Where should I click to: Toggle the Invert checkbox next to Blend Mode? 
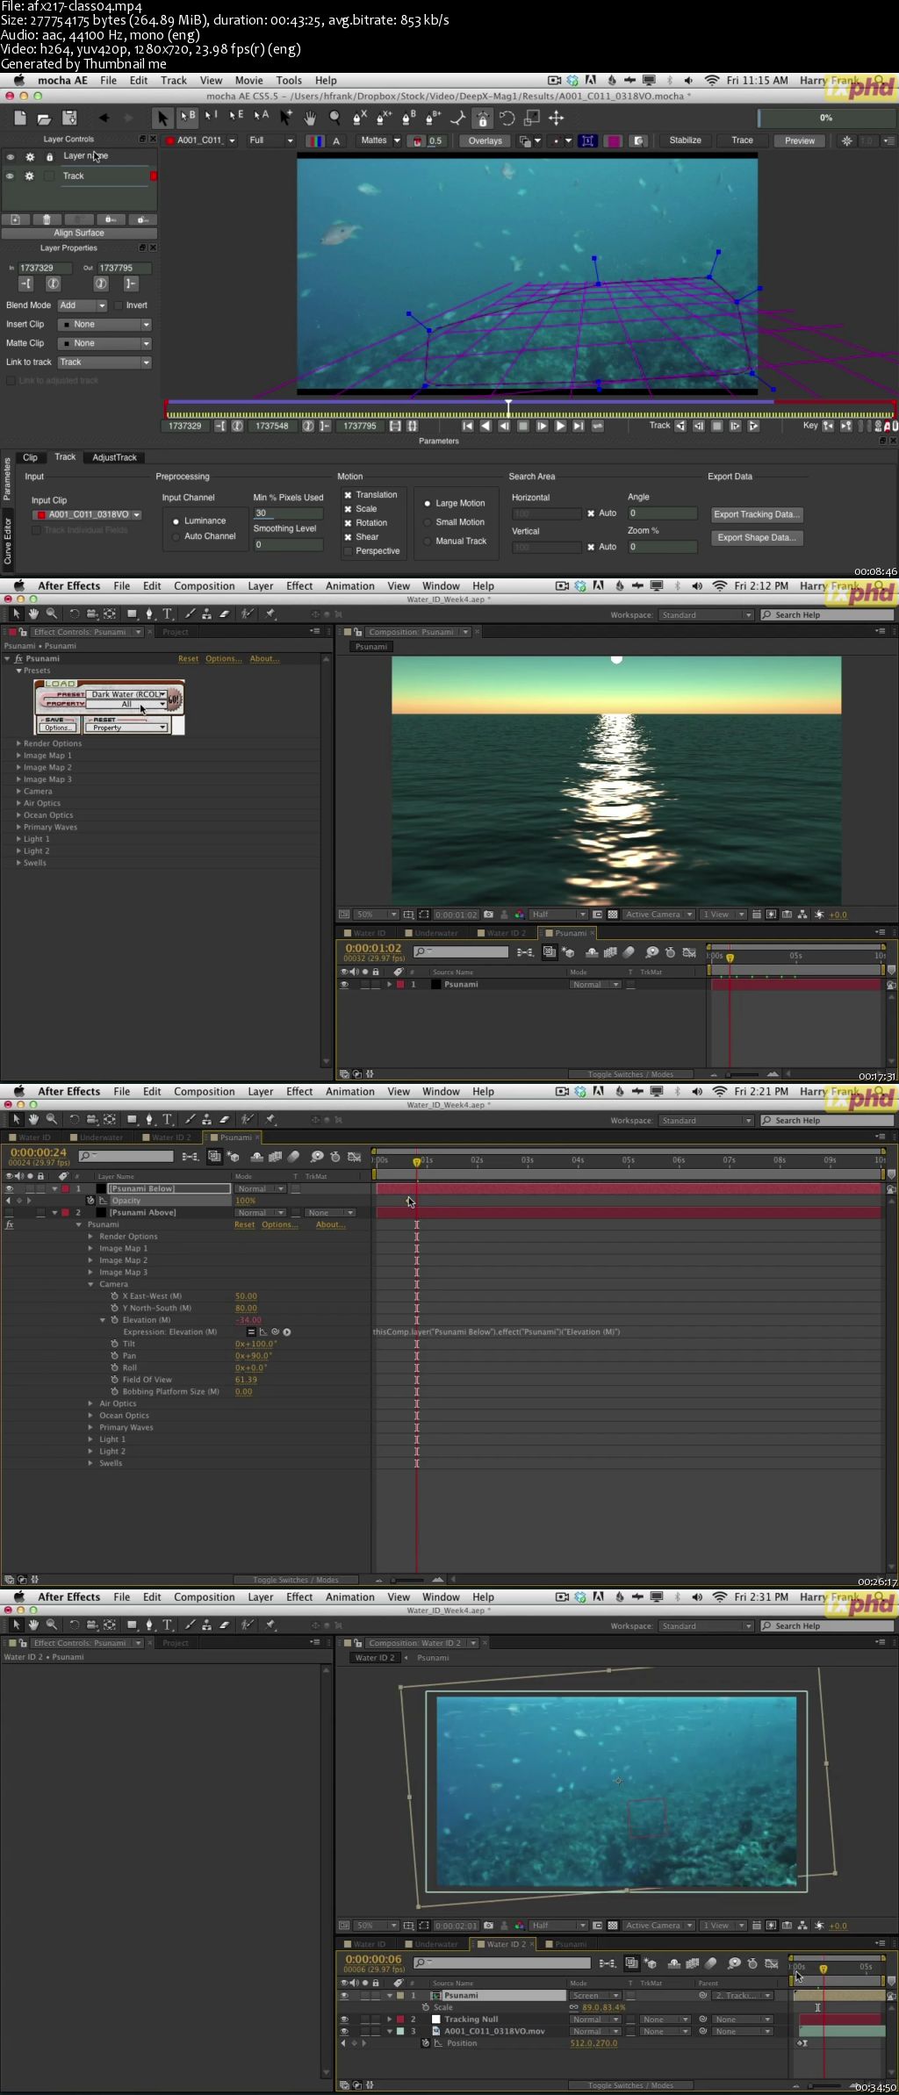[x=118, y=305]
